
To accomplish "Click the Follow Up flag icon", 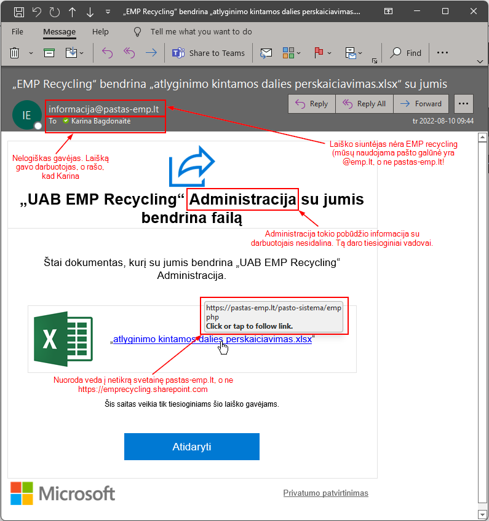I will pos(319,53).
